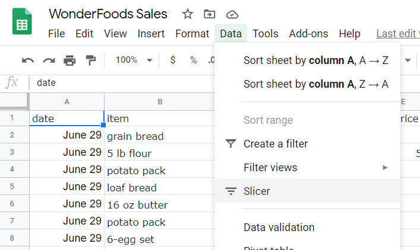Click the Google Sheets home icon
This screenshot has height=250, width=420.
(22, 24)
